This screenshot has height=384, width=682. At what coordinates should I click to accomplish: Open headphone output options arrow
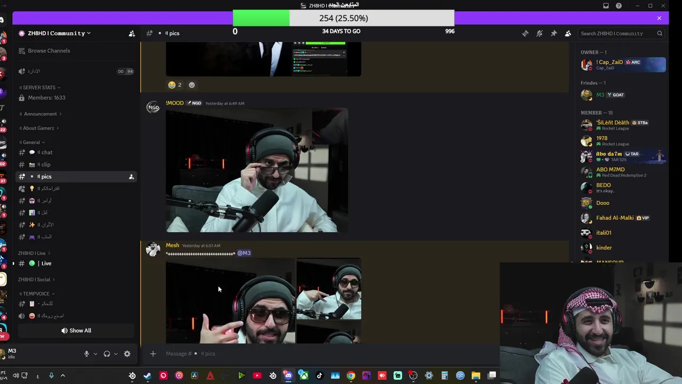(x=116, y=354)
